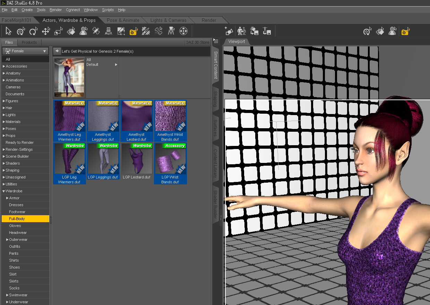
Task: Switch to the Lights & Cameras tab
Action: click(168, 20)
